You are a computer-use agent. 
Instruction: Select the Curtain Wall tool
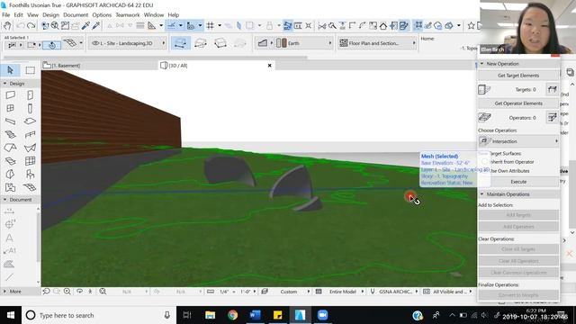[x=30, y=161]
